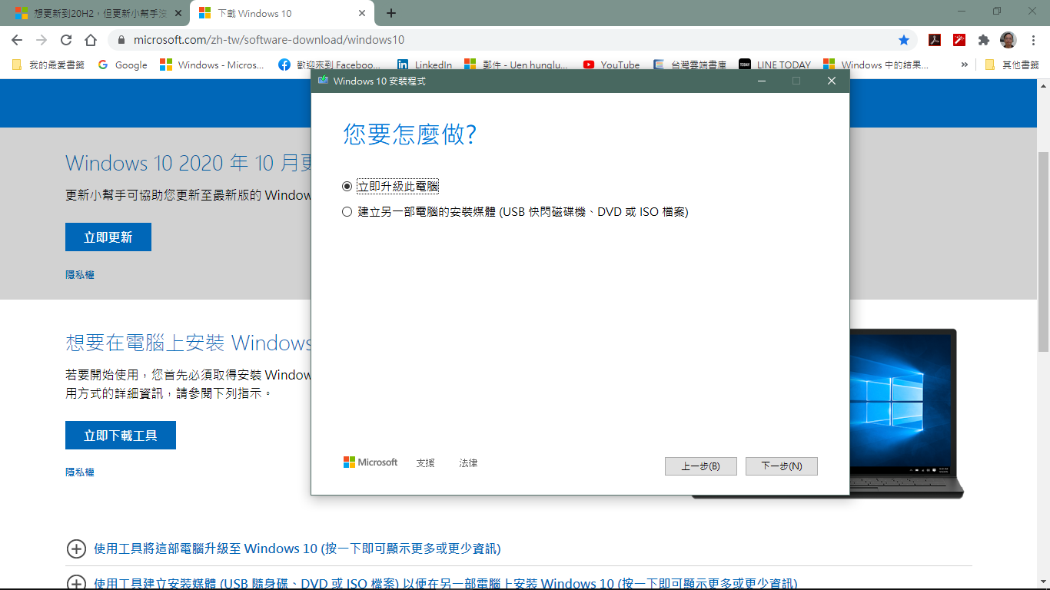Click the 下一步(N) button
The width and height of the screenshot is (1050, 590).
782,466
